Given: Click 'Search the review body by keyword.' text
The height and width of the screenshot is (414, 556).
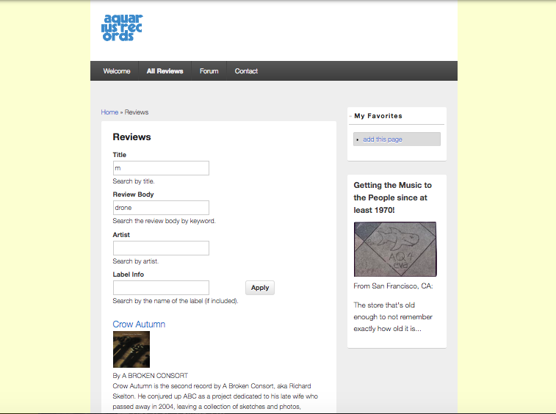Looking at the screenshot, I should tap(165, 221).
